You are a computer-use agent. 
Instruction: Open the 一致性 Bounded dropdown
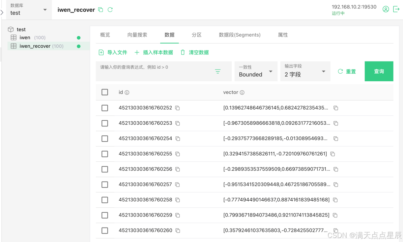tap(256, 71)
